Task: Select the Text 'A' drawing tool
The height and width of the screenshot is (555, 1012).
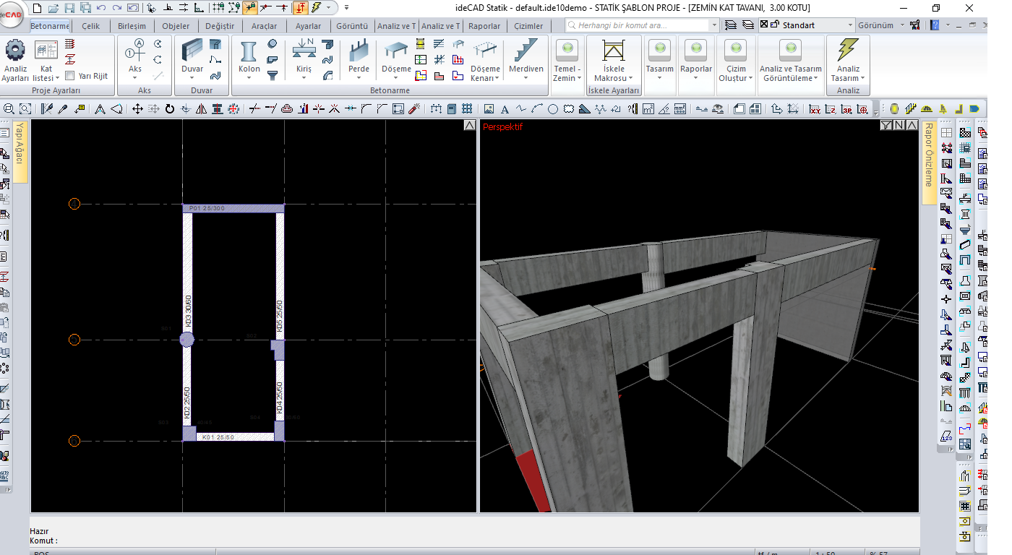Action: coord(505,109)
